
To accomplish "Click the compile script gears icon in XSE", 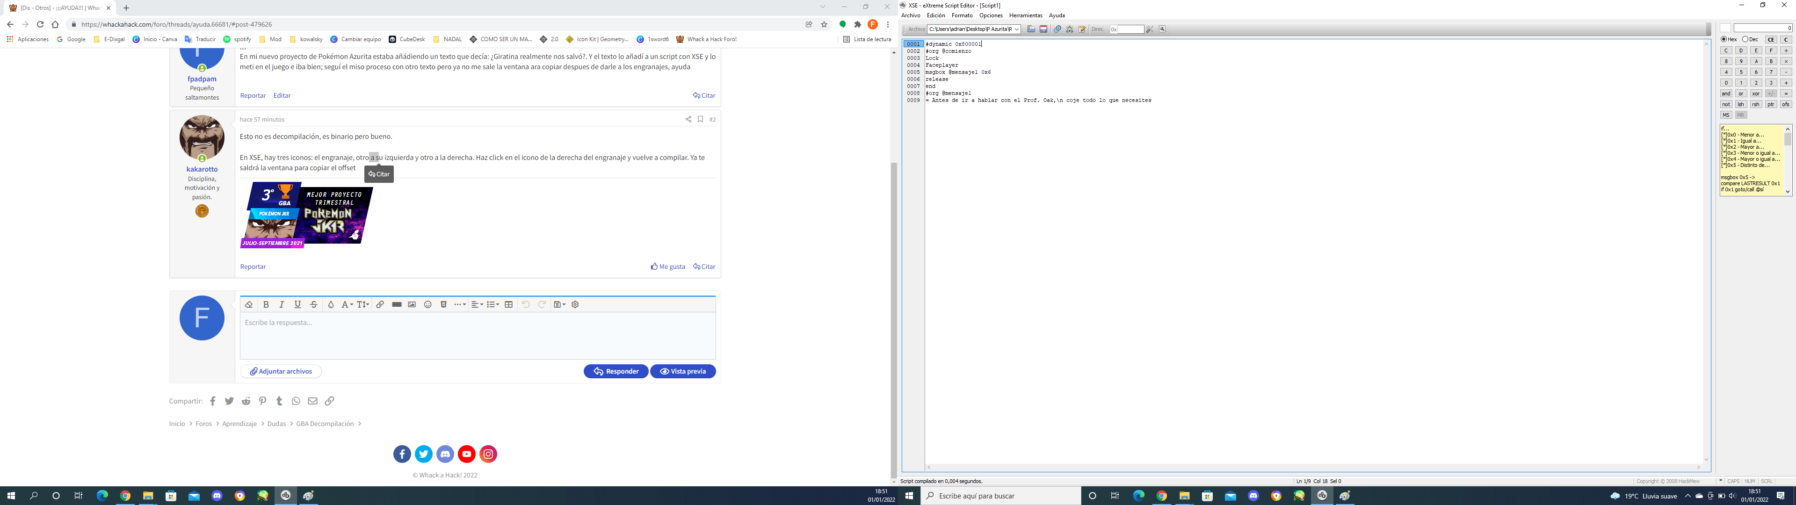I will (1057, 29).
